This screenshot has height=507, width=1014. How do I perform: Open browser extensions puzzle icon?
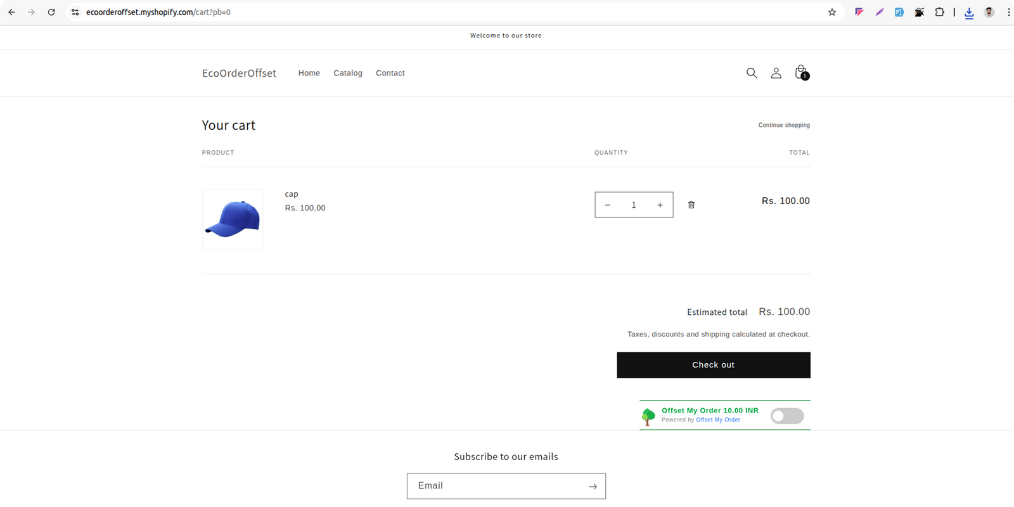(x=939, y=12)
